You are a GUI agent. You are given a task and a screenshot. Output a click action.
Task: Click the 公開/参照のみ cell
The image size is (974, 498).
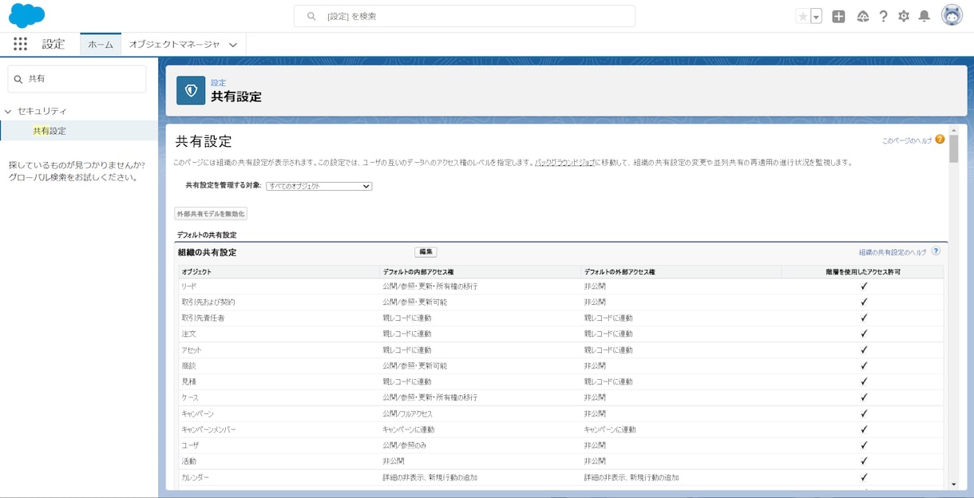pyautogui.click(x=404, y=445)
